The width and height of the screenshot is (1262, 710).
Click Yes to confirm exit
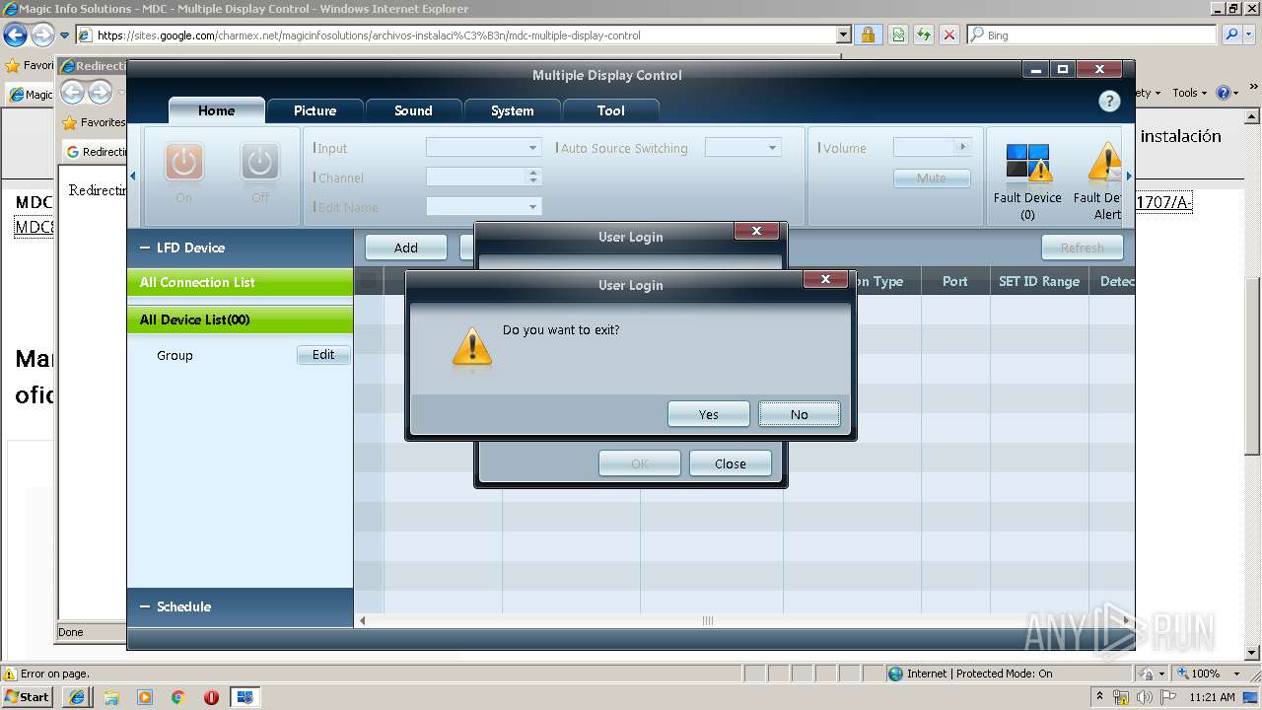point(709,414)
